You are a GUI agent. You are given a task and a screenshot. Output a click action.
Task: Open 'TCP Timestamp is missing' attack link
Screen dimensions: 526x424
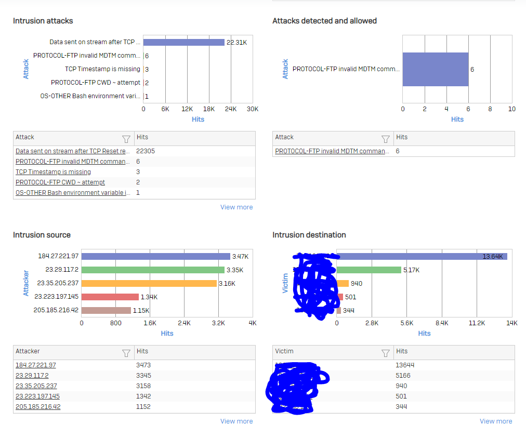53,172
